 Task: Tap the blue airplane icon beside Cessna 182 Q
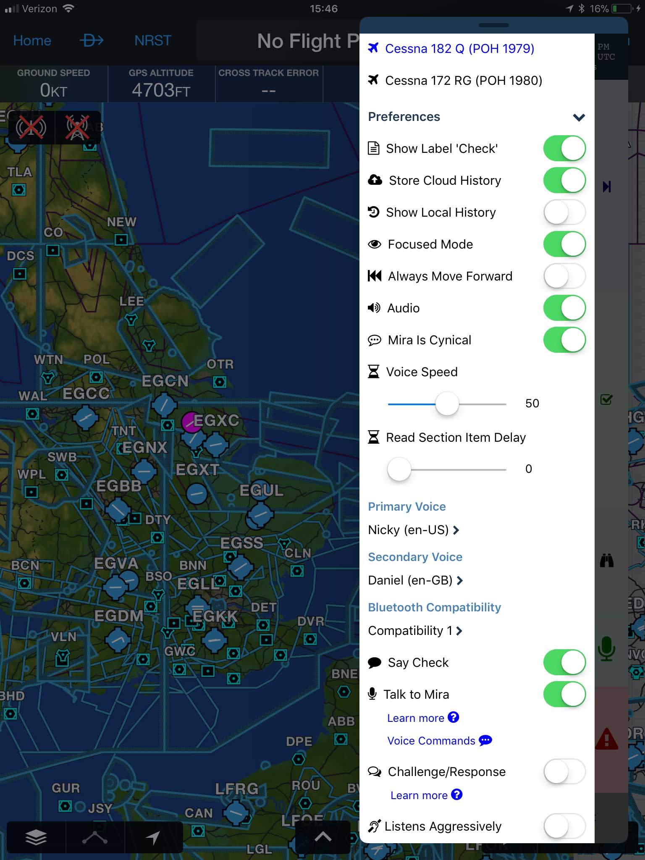tap(373, 48)
